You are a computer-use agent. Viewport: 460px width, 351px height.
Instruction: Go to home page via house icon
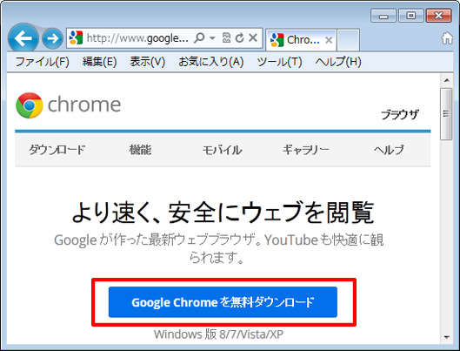pyautogui.click(x=447, y=38)
